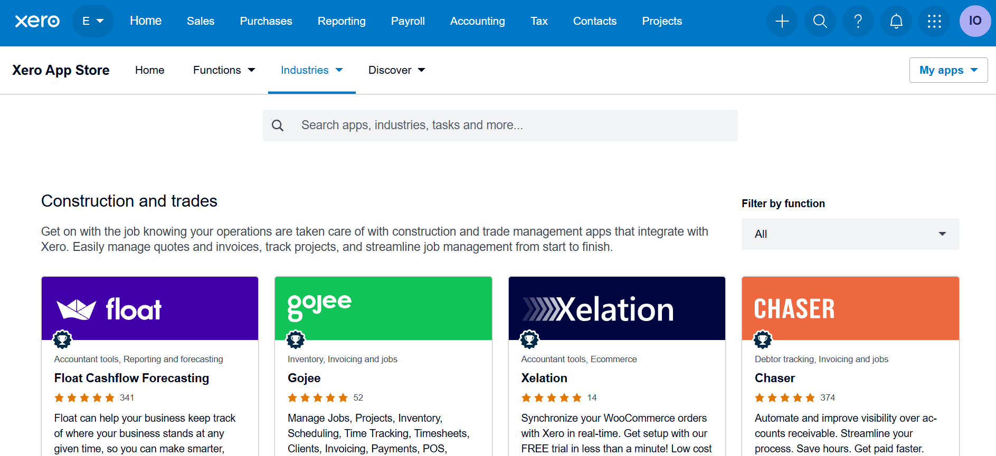996x456 pixels.
Task: Click the award badge on Gojee card
Action: tap(296, 339)
